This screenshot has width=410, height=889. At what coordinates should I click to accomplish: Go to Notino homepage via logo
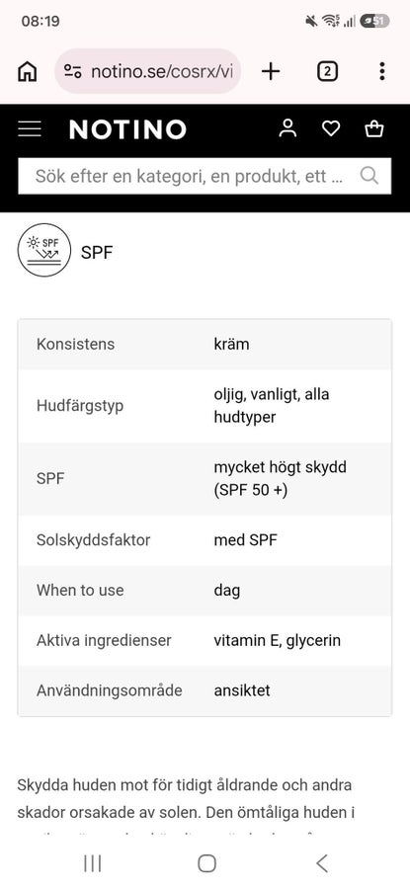(x=127, y=129)
